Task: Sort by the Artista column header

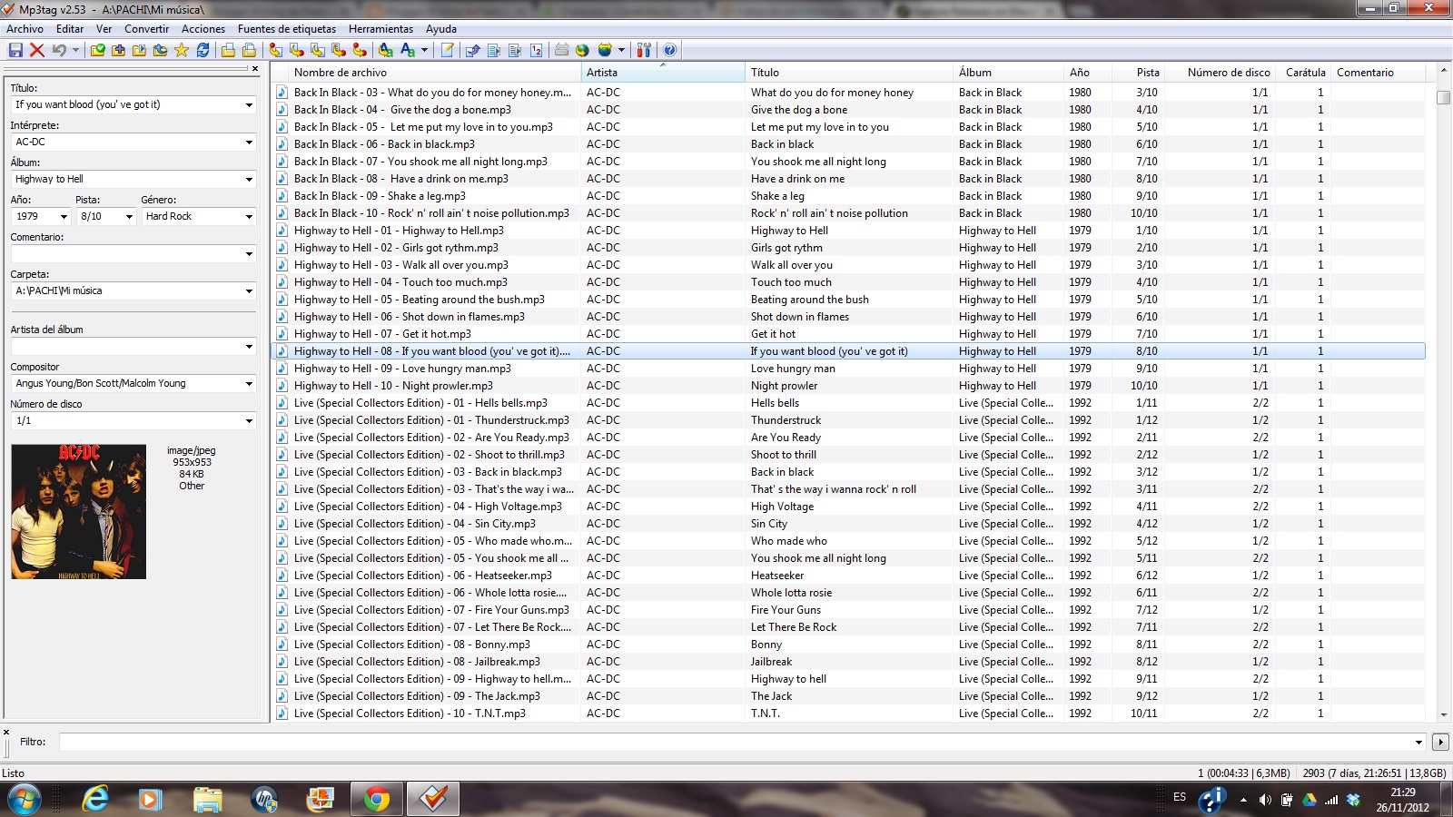Action: [663, 73]
